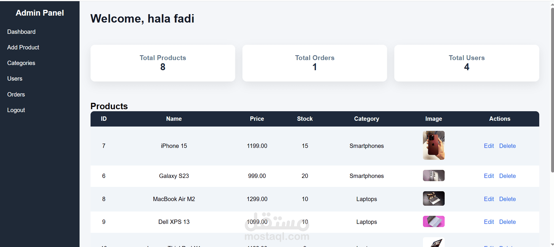This screenshot has height=247, width=554.
Task: Go to Add Product page
Action: 23,47
